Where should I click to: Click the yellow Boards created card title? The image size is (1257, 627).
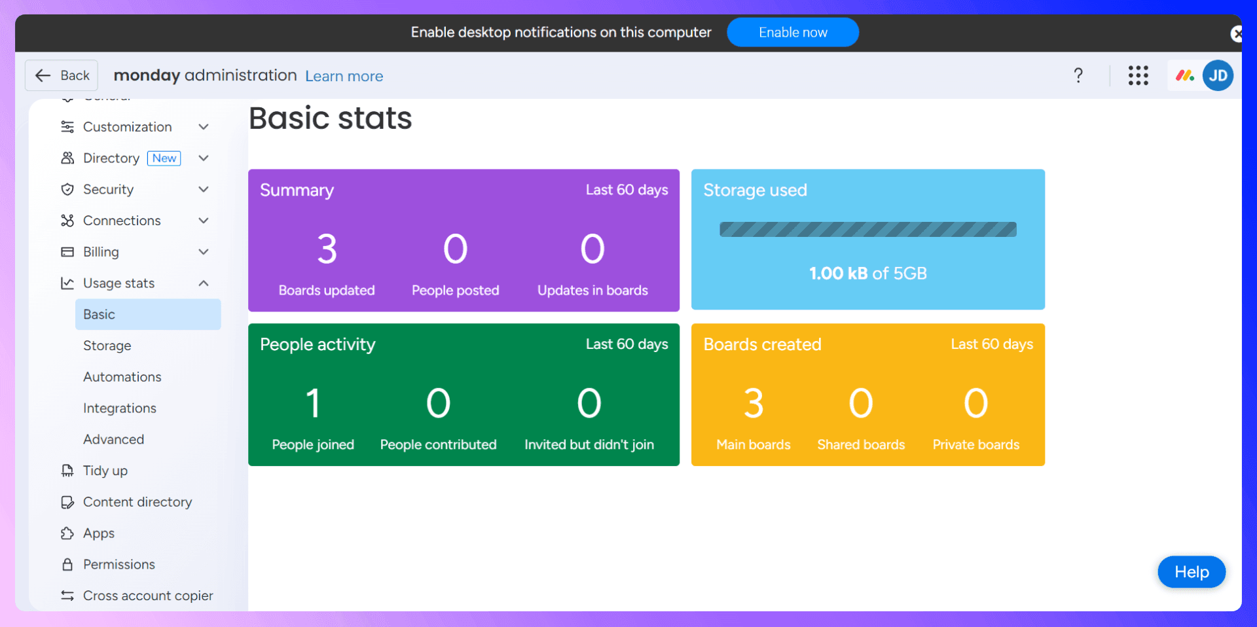click(x=762, y=345)
